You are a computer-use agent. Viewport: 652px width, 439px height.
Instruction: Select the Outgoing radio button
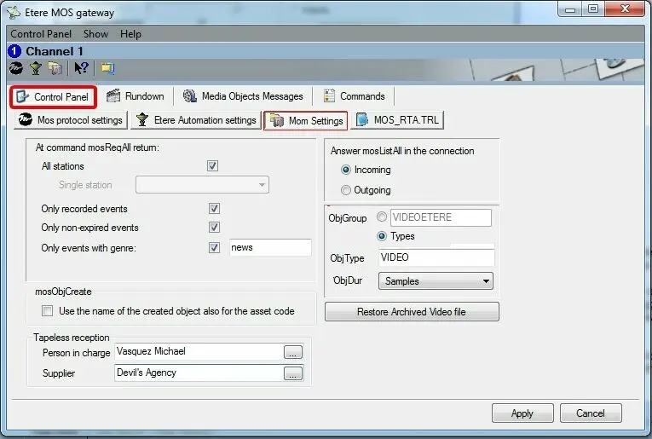[346, 190]
